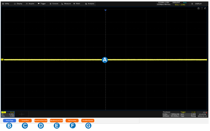Viewport: 210px width, 131px height.
Task: Open the Trigger menu
Action: [42, 4]
